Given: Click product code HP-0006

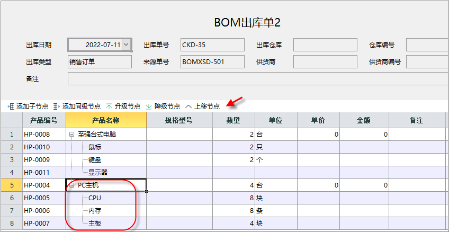Looking at the screenshot, I should pos(37,211).
